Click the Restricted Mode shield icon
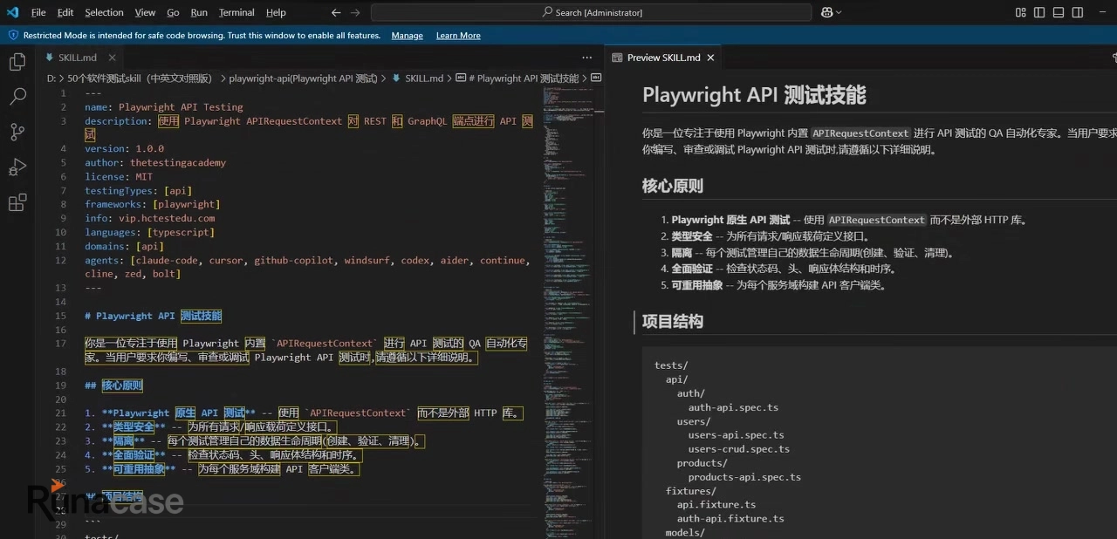 pyautogui.click(x=13, y=36)
